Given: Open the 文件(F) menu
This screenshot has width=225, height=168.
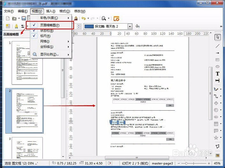Looking at the screenshot, I should point(9,11).
